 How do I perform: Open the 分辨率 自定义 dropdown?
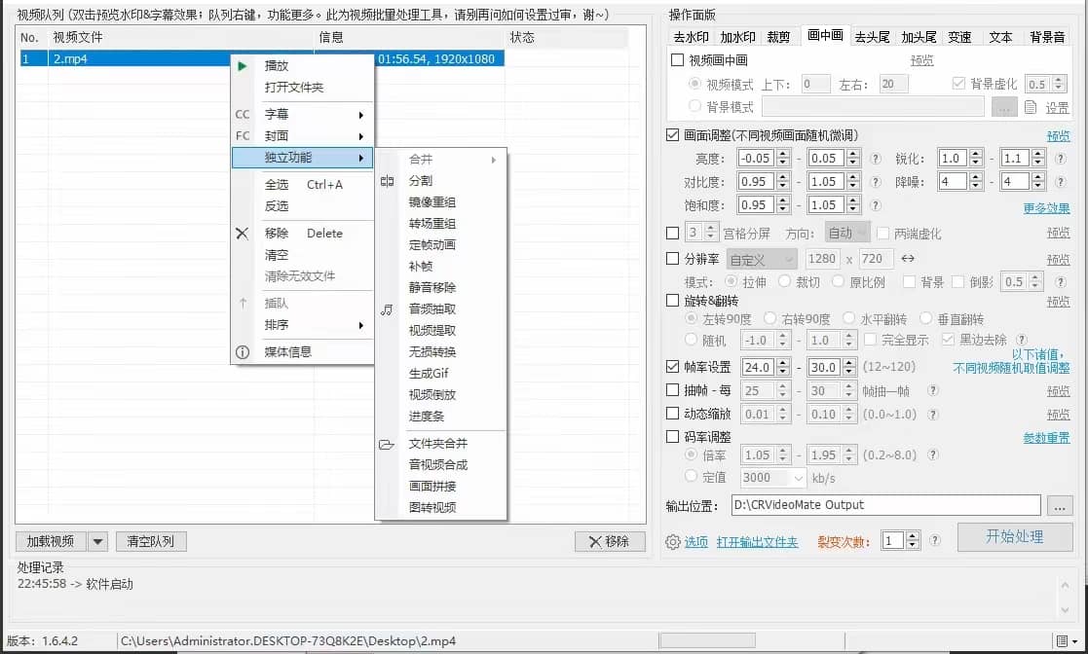[x=762, y=258]
